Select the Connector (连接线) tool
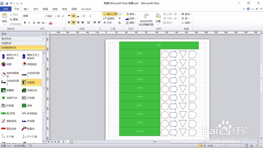The height and width of the screenshot is (148, 263). click(109, 18)
